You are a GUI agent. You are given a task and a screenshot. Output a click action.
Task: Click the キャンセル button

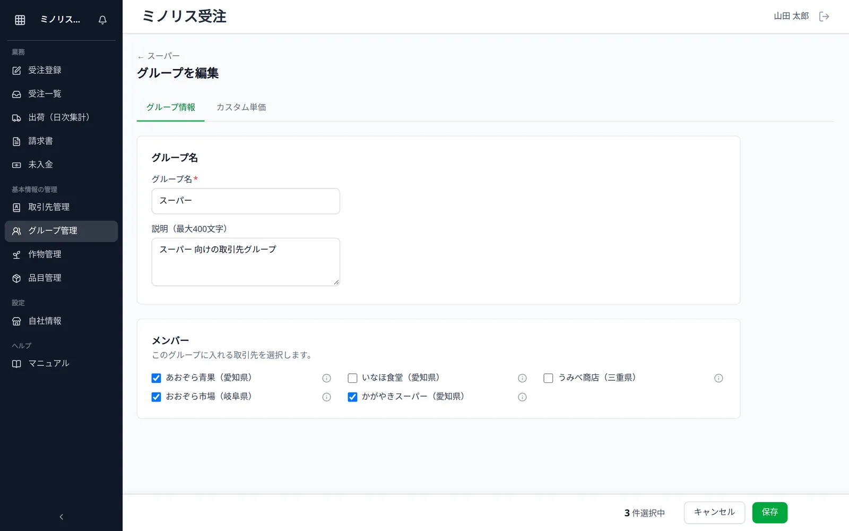[714, 512]
